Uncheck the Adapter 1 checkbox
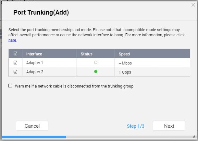198x141 pixels. coord(15,63)
